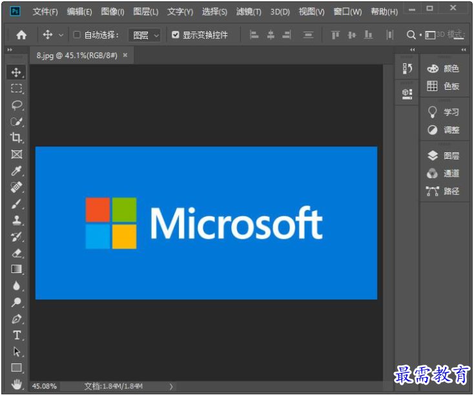Align top edges button
474x395 pixels.
tap(335, 35)
